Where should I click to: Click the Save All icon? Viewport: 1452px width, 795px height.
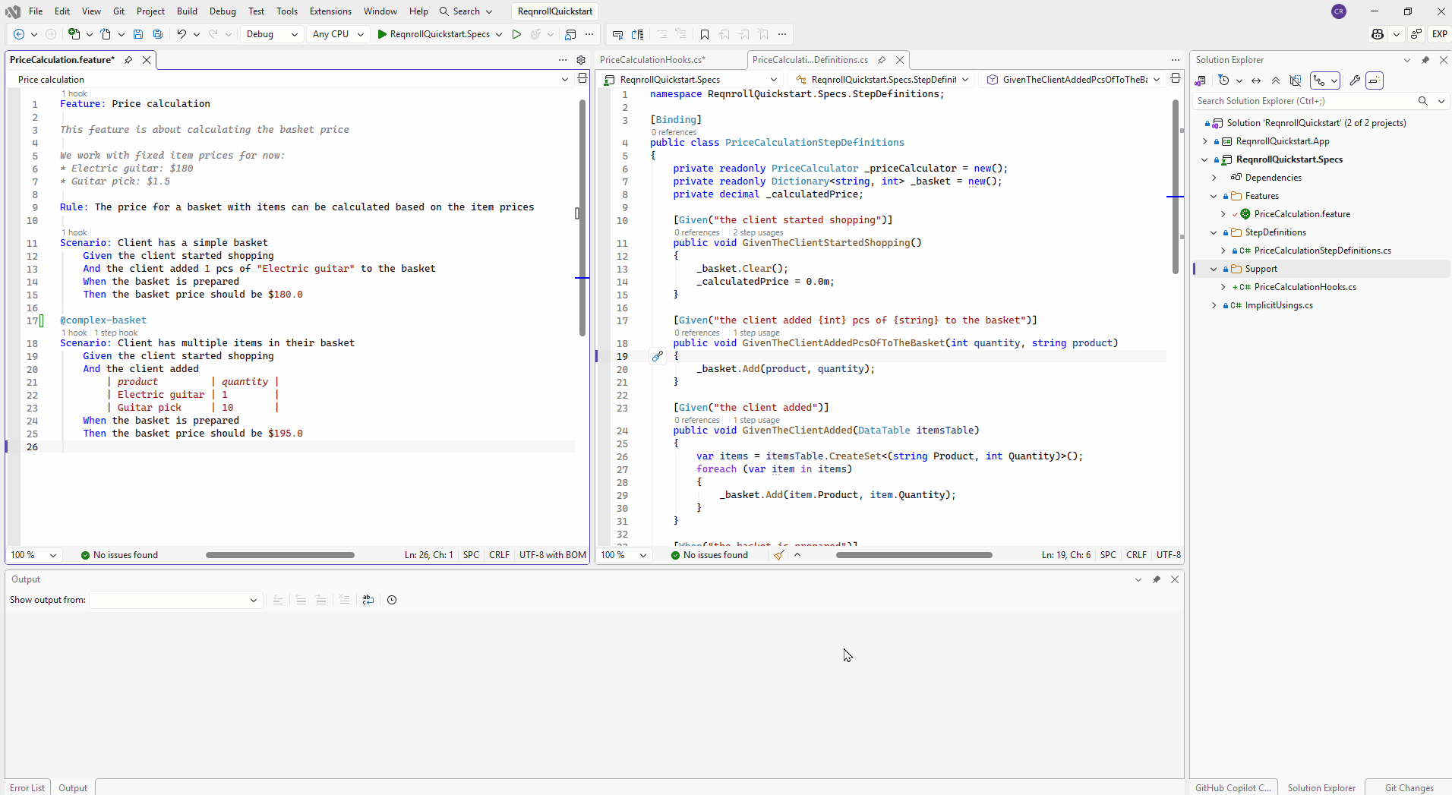pyautogui.click(x=158, y=34)
